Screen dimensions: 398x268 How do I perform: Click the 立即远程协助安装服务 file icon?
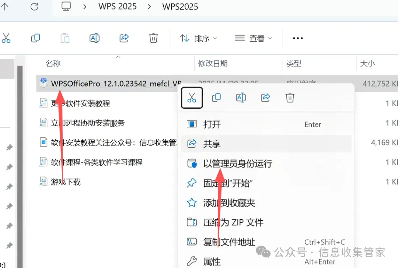click(43, 123)
